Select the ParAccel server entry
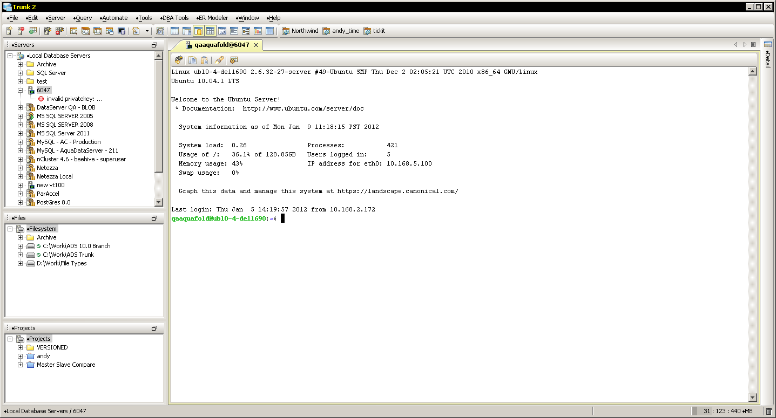The width and height of the screenshot is (776, 418). point(48,194)
